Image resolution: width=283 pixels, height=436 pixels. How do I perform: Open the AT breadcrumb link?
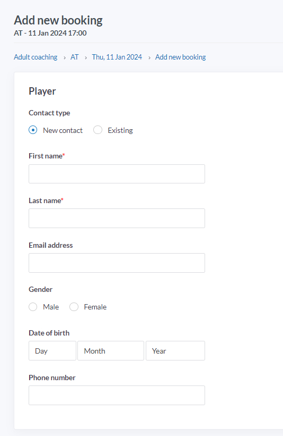click(74, 57)
